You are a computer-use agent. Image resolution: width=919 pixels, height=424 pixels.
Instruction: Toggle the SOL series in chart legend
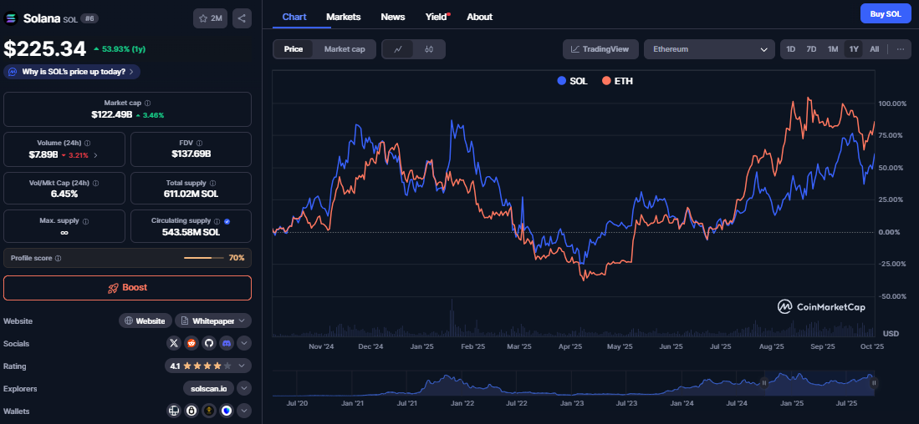573,81
